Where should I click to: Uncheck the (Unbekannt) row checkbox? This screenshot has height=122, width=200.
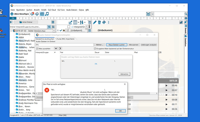point(68,30)
